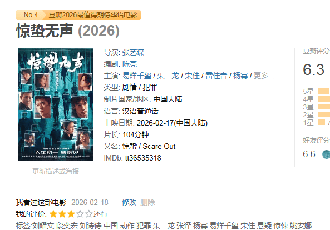Click 删除 to remove my rating
This screenshot has height=230, width=330.
pyautogui.click(x=147, y=202)
